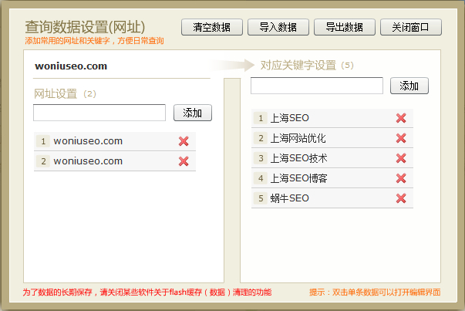
Task: Select the 上海SEO keyword row text
Action: (289, 118)
